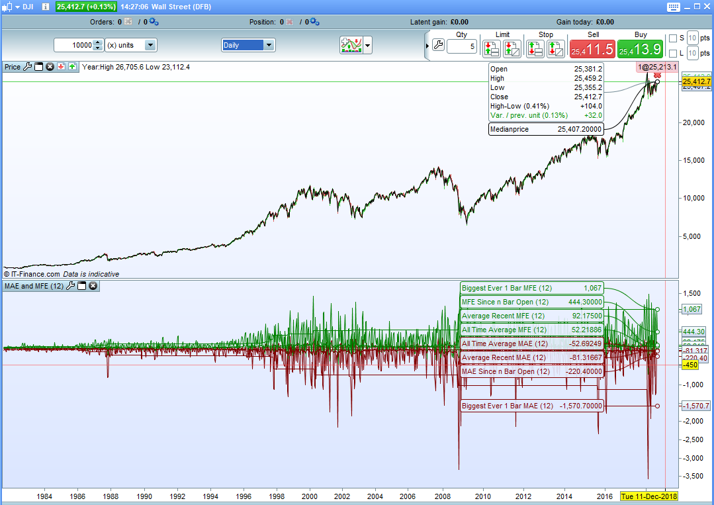Click the red Sell price button

pyautogui.click(x=592, y=49)
